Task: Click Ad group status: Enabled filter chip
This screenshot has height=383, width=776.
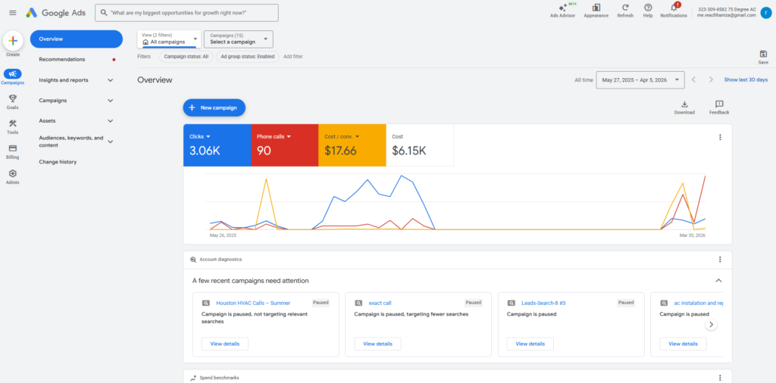Action: 248,56
